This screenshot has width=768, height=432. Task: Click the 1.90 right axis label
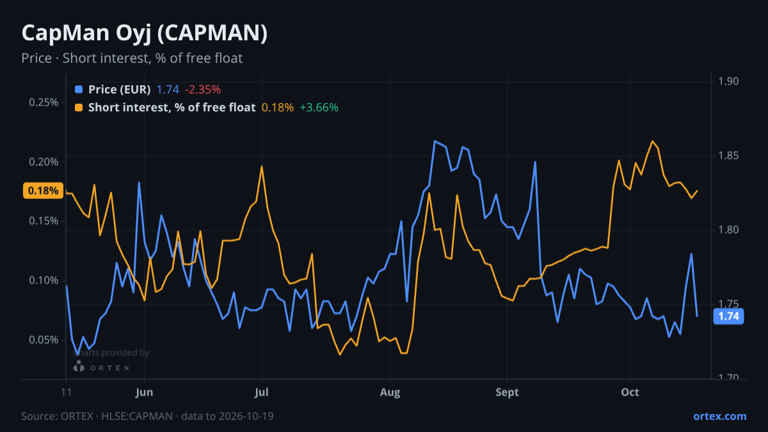point(728,81)
